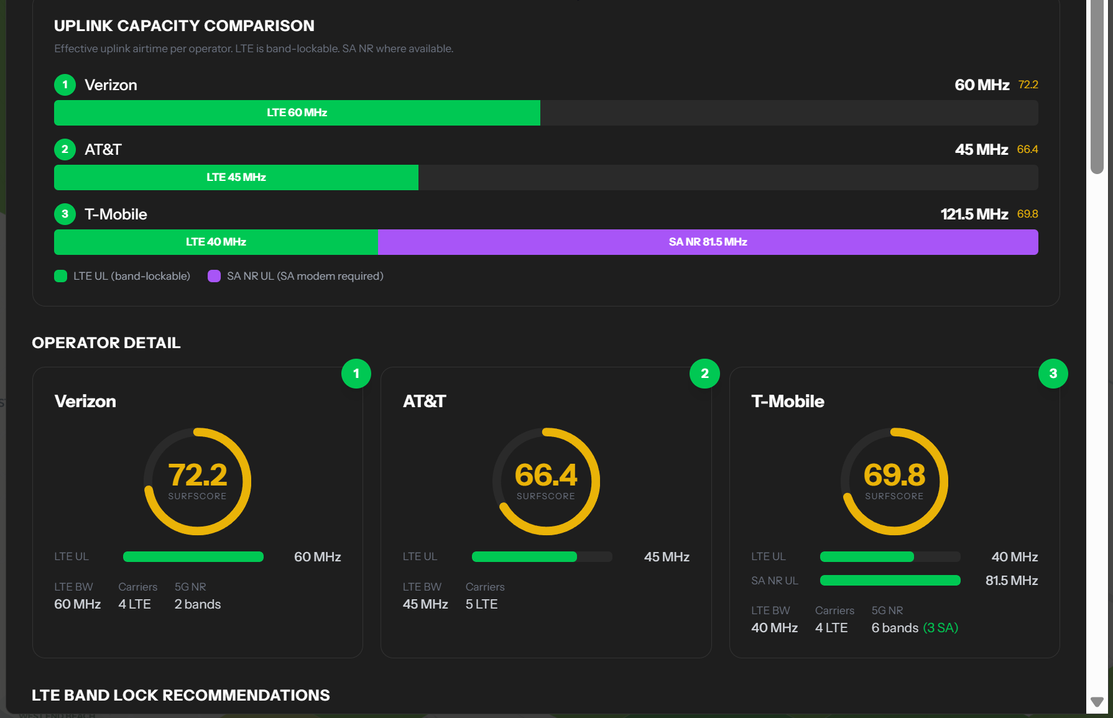Viewport: 1113px width, 718px height.
Task: Click the purple SA NR UL legend swatch
Action: point(214,276)
